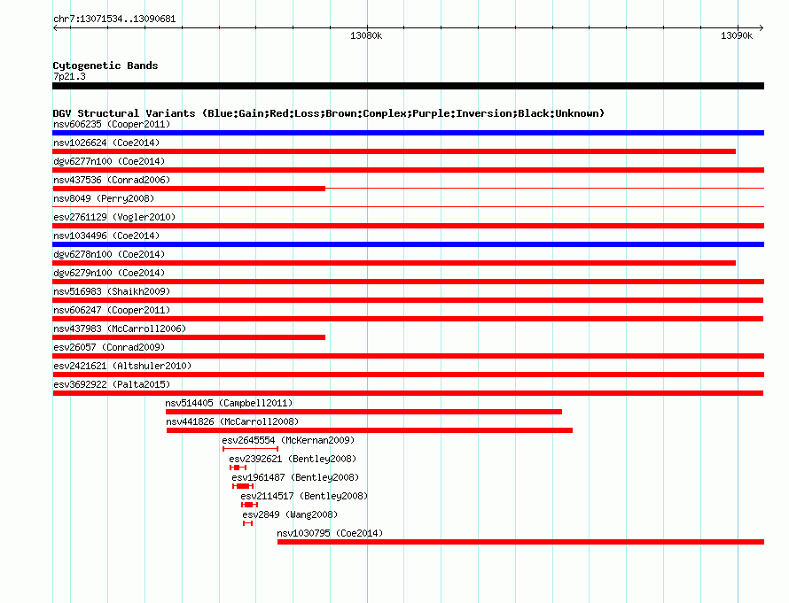Click nsv437983 (McCarroll2006) label
Viewport: 789px width, 603px height.
tap(120, 329)
